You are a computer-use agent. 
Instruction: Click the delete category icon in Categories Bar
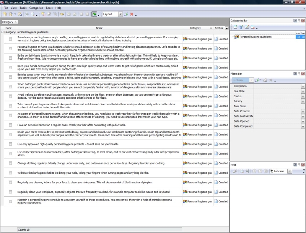[x=253, y=27]
